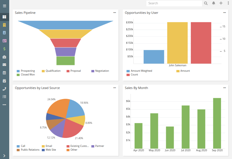This screenshot has width=232, height=159.
Task: Open the hamburger menu in the sidebar
Action: [x=4, y=6]
